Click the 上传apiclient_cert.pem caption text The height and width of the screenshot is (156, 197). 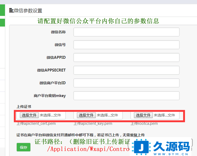pyautogui.click(x=36, y=124)
